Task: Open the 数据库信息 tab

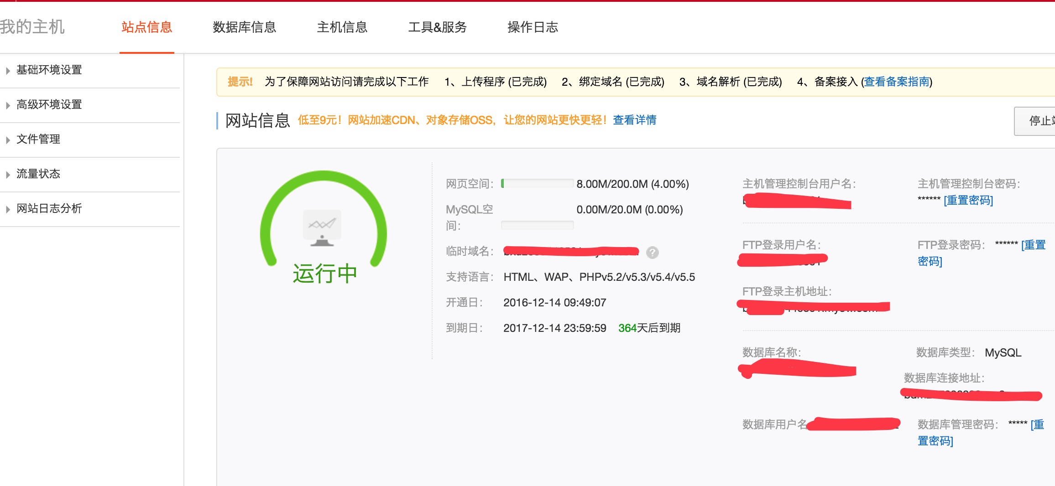Action: point(245,27)
